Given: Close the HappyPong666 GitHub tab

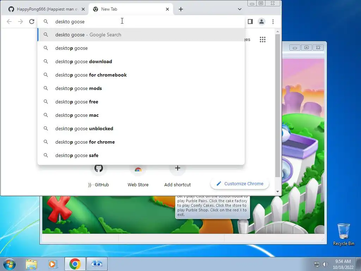Looking at the screenshot, I should [83, 9].
